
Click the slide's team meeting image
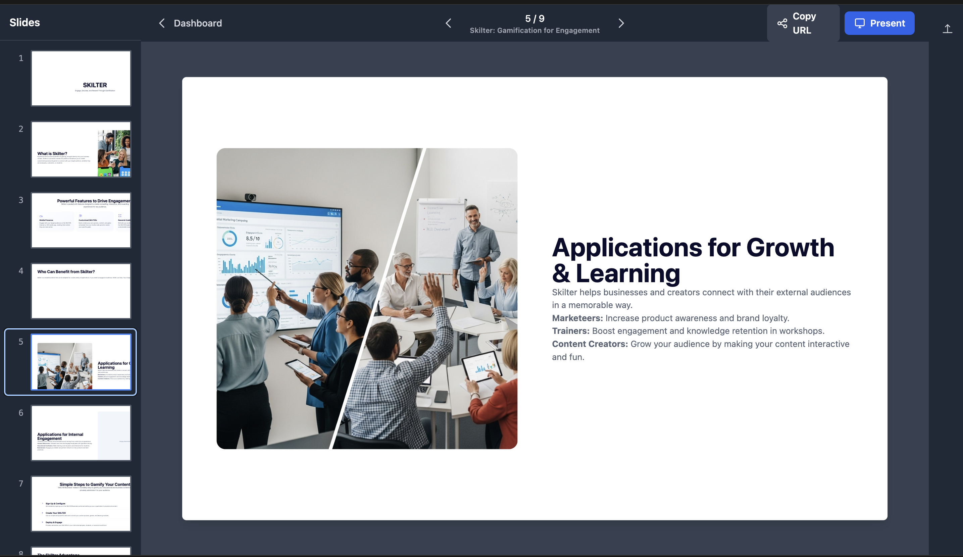point(367,298)
